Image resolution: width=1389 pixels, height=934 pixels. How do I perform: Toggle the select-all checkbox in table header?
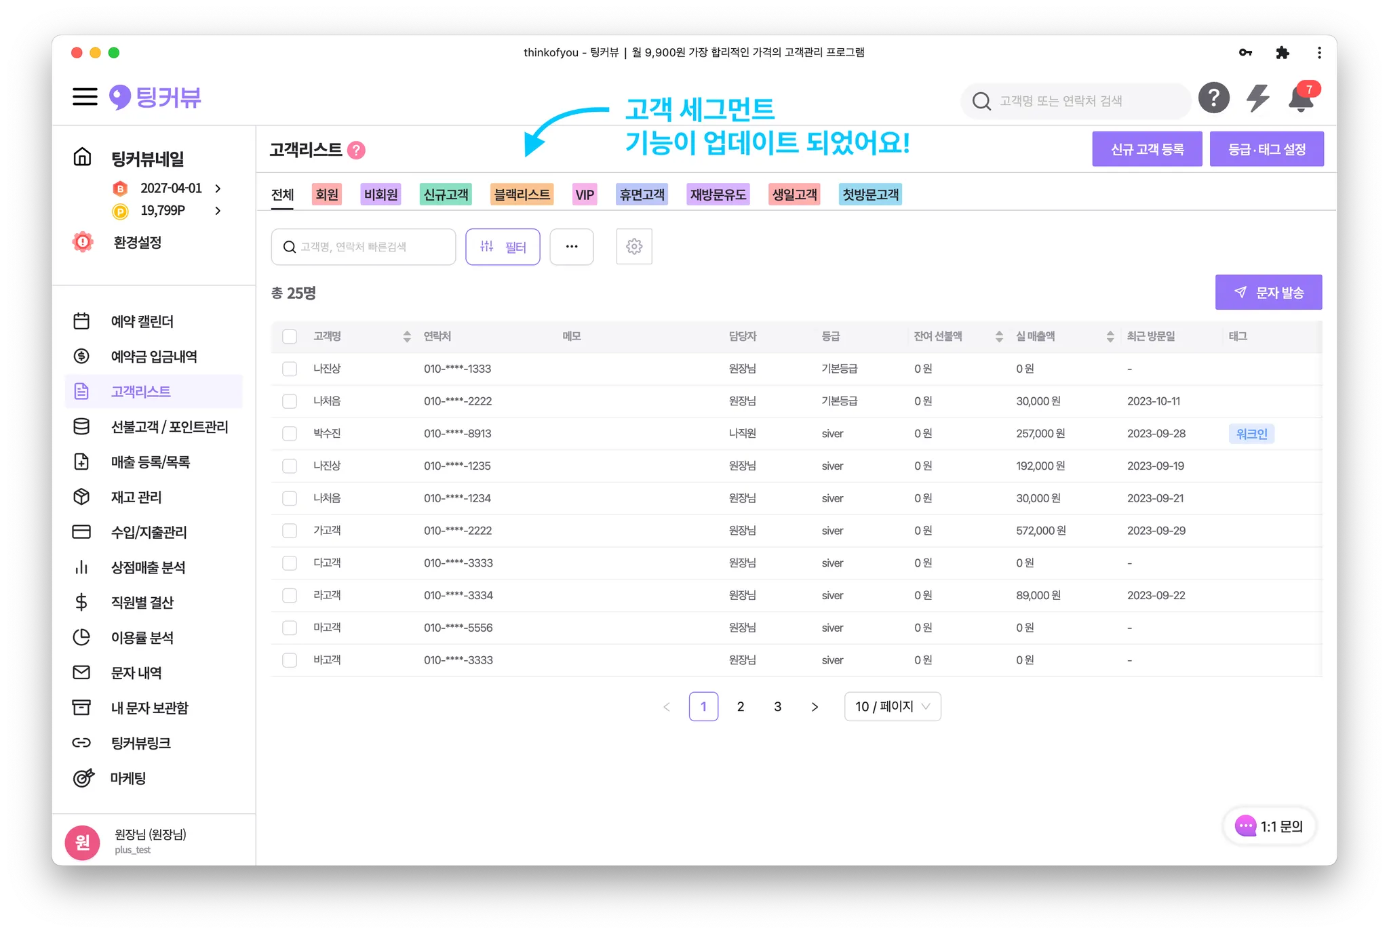click(x=290, y=336)
